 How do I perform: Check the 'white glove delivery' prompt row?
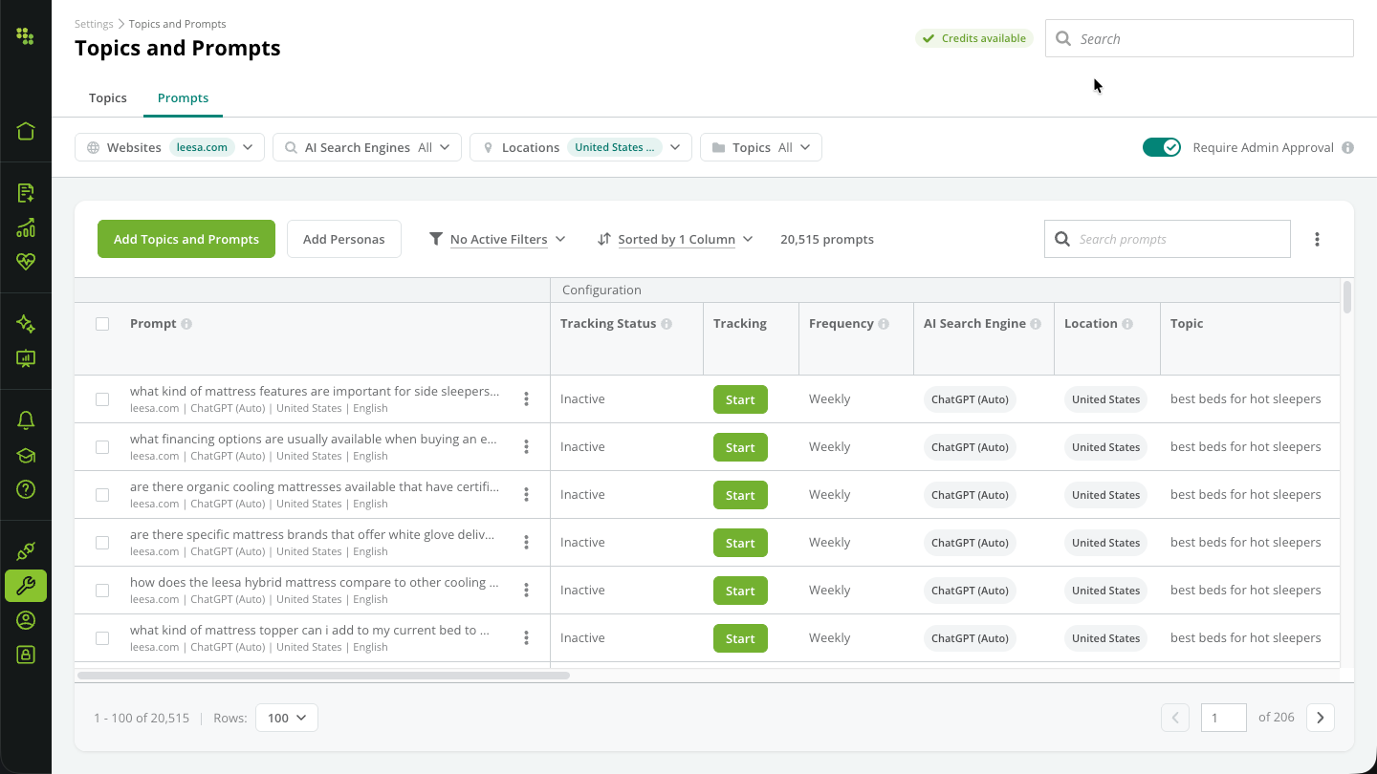click(102, 543)
